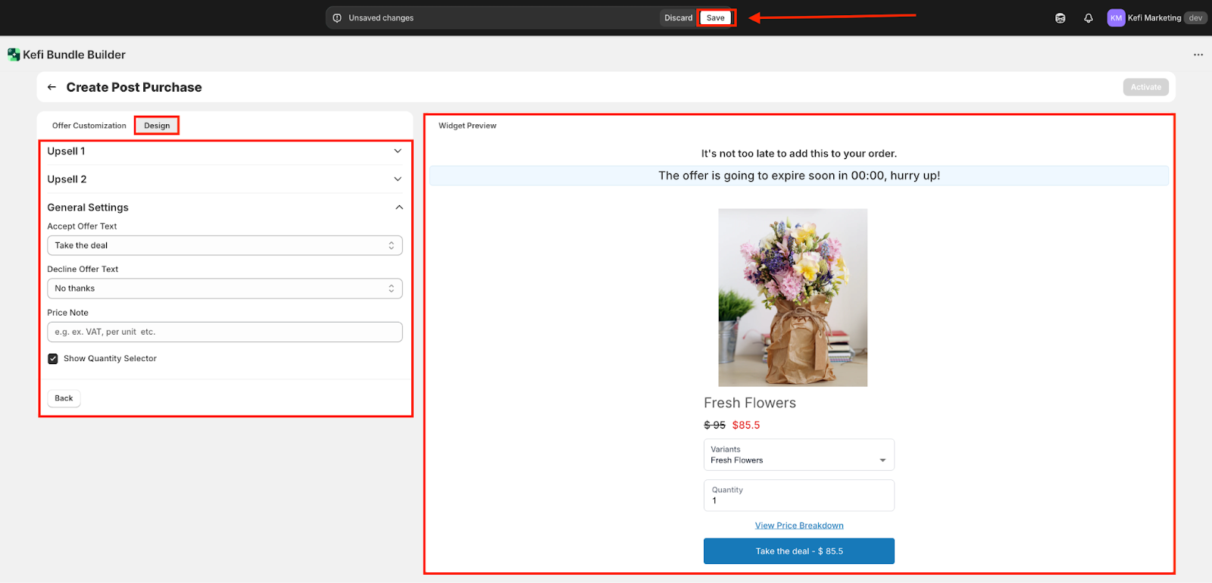Click the KM account avatar

[x=1115, y=18]
